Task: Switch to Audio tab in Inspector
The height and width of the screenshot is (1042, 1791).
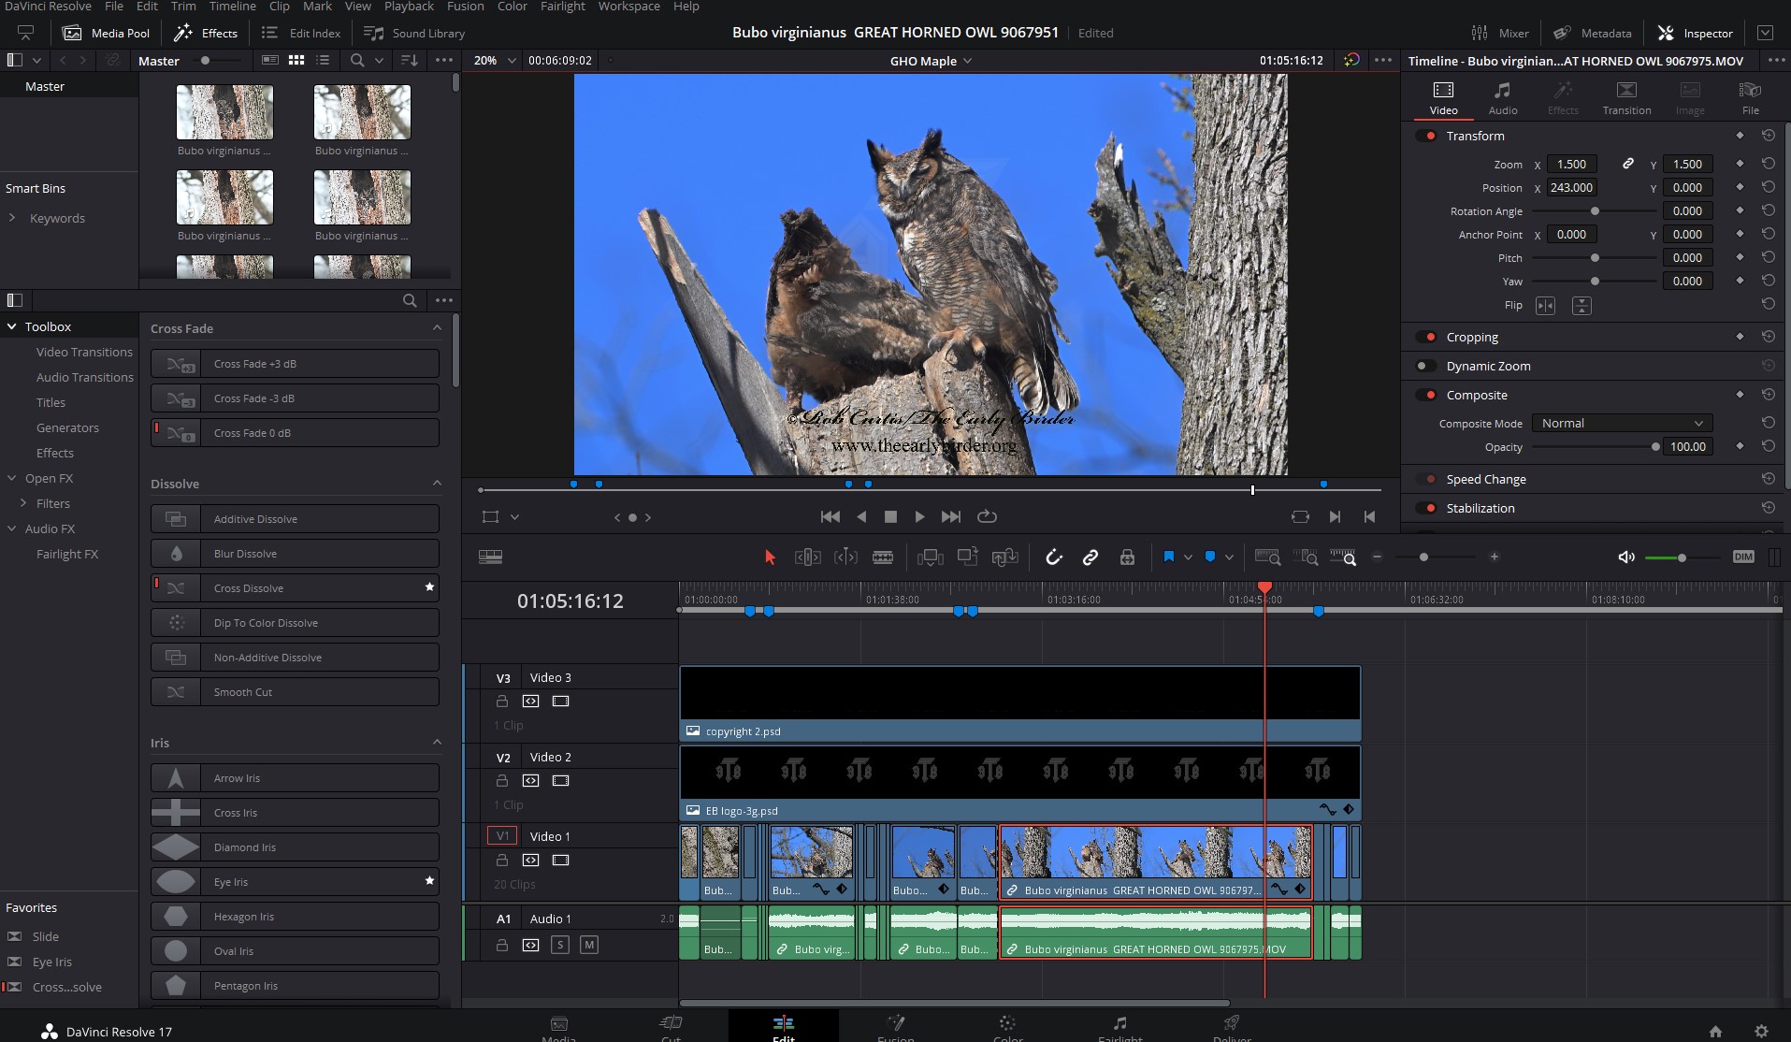Action: [x=1503, y=97]
